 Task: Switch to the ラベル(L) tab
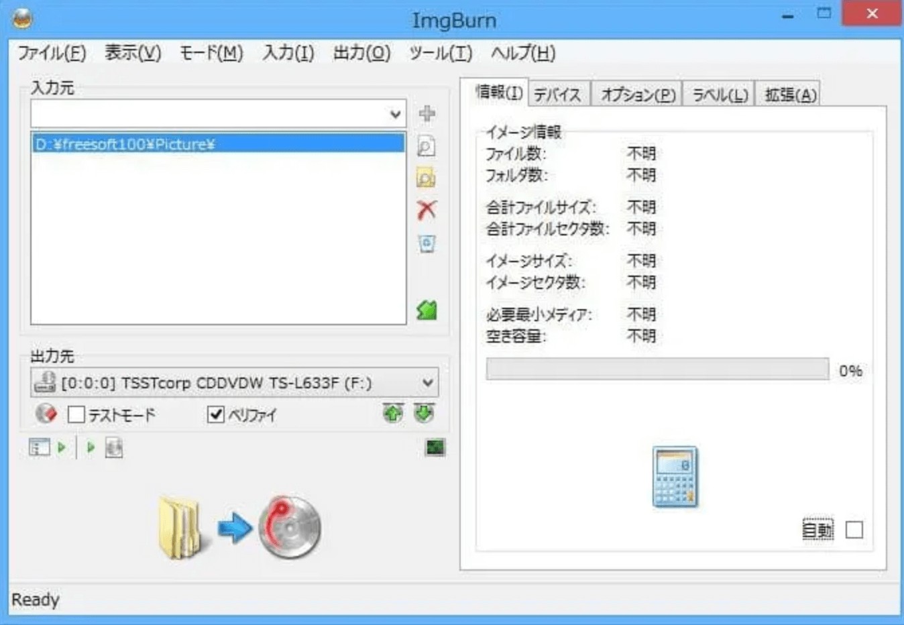[720, 95]
